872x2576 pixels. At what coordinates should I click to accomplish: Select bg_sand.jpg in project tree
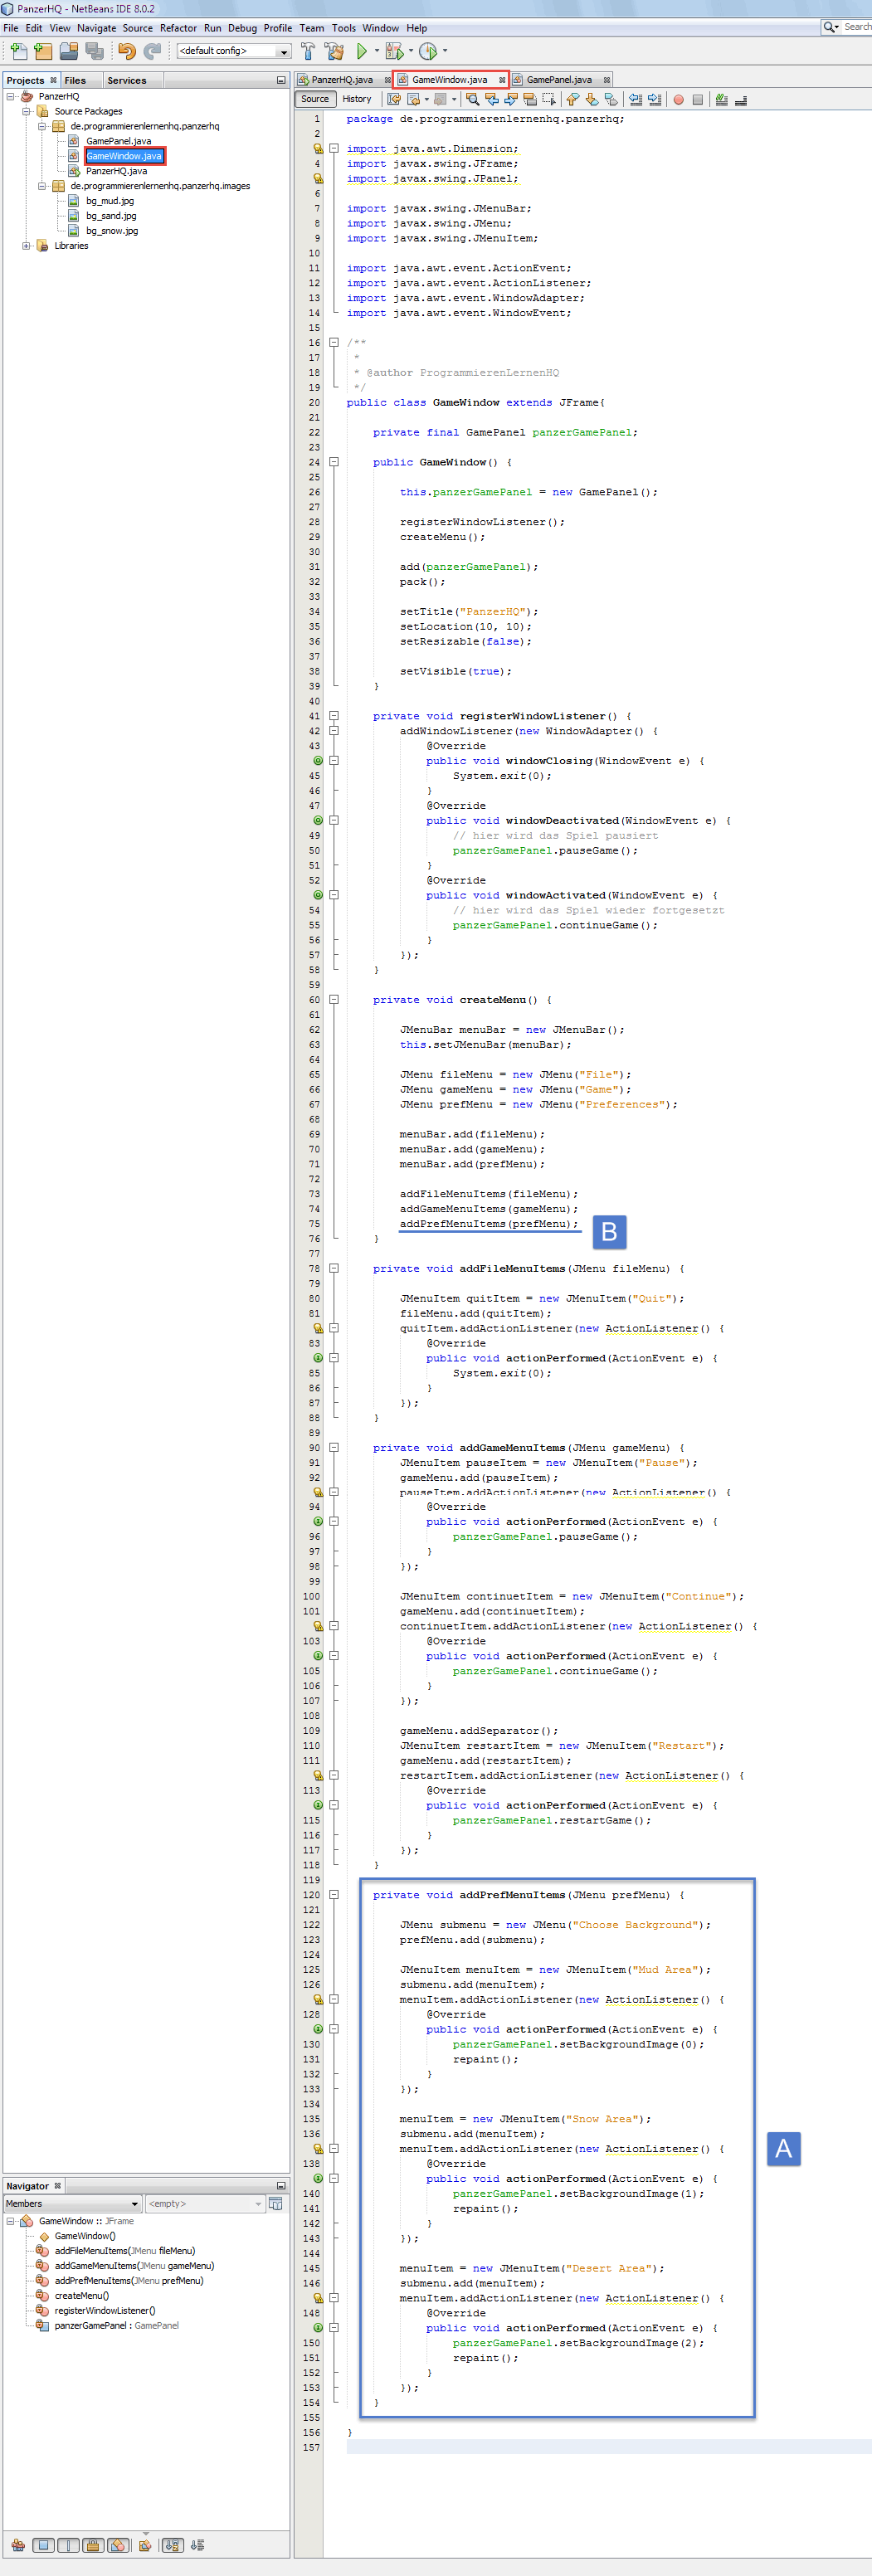[110, 216]
